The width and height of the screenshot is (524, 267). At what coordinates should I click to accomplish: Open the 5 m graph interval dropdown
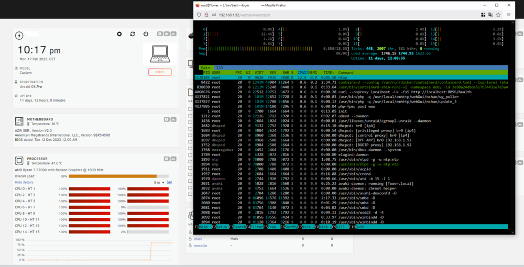[x=159, y=182]
